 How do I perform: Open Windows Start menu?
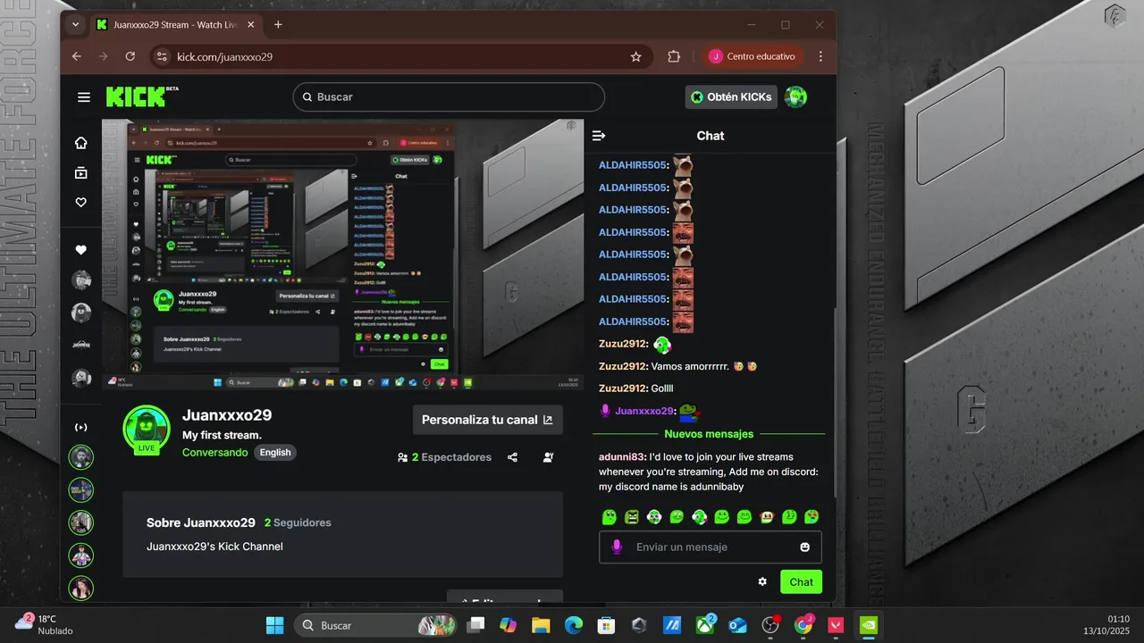click(274, 625)
